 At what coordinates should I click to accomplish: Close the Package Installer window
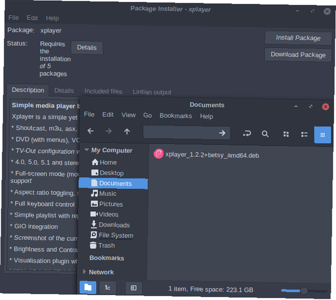[327, 11]
